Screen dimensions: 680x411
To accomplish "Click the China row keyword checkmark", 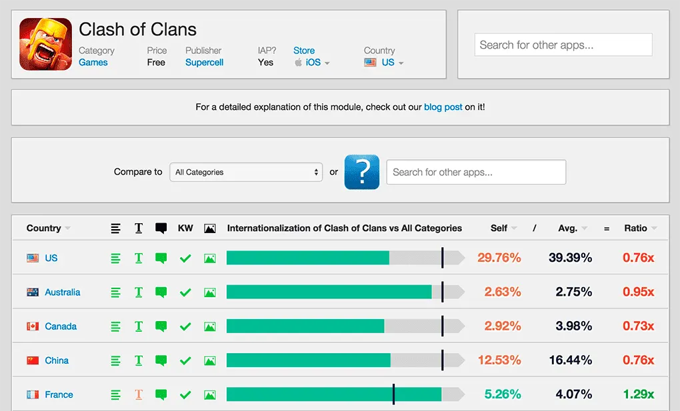I will [x=185, y=361].
